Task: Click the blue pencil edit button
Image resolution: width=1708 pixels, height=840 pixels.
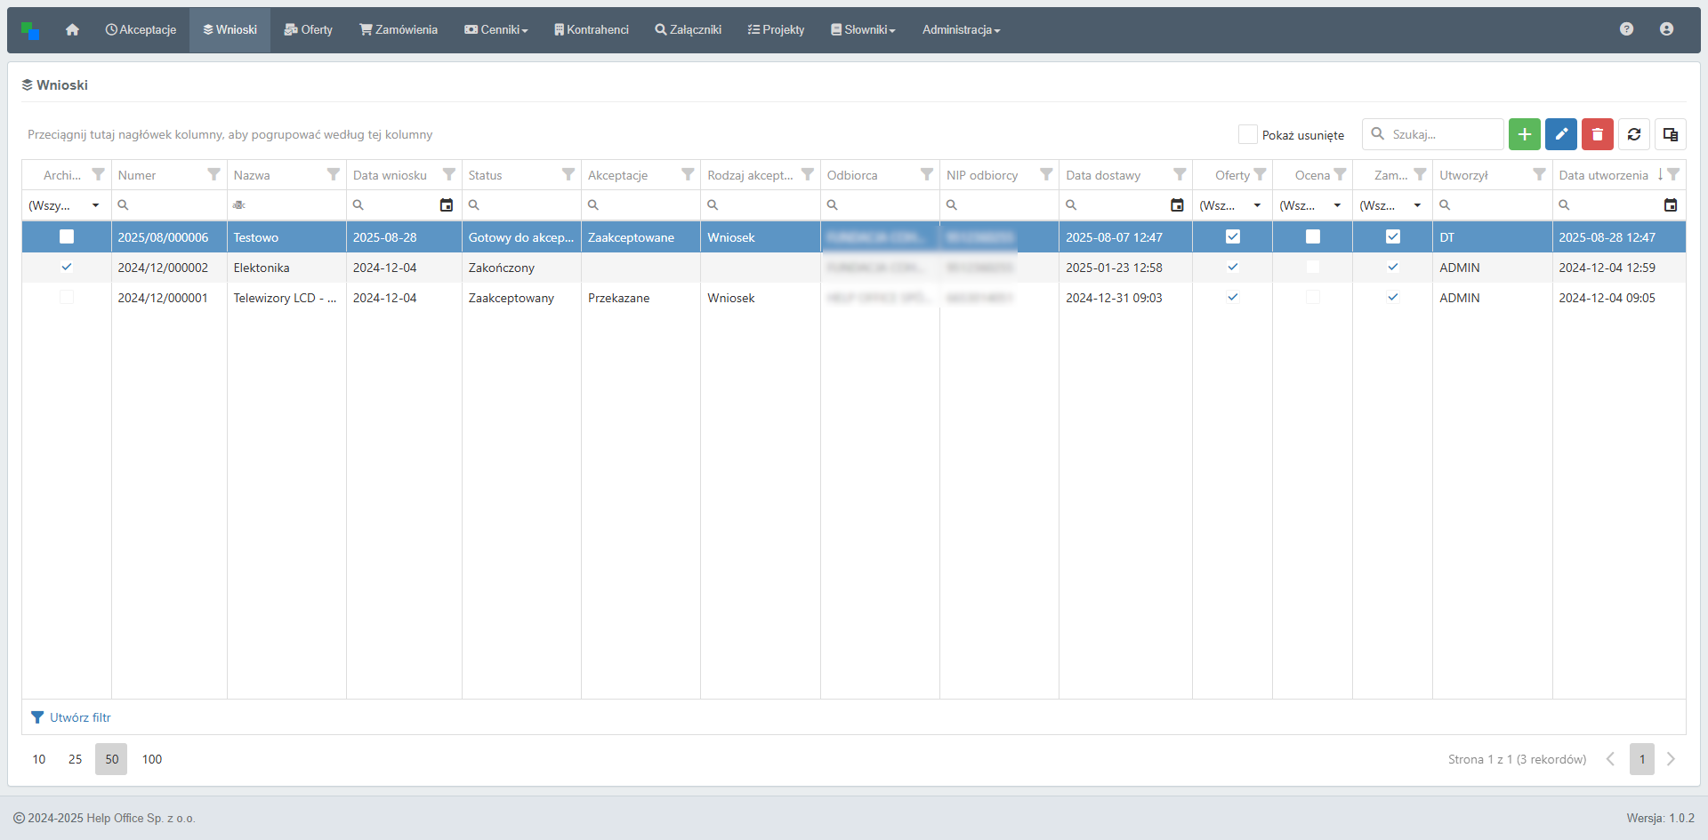Action: pyautogui.click(x=1560, y=134)
